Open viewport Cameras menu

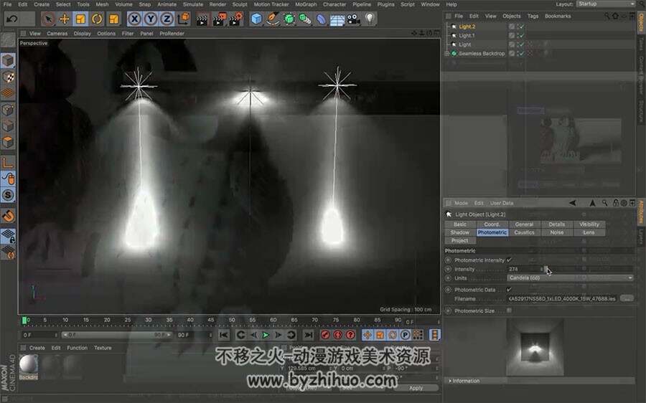(x=57, y=33)
